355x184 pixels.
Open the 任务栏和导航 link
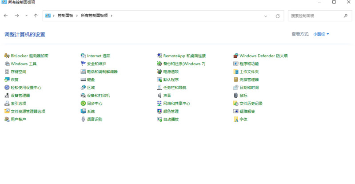click(x=175, y=88)
